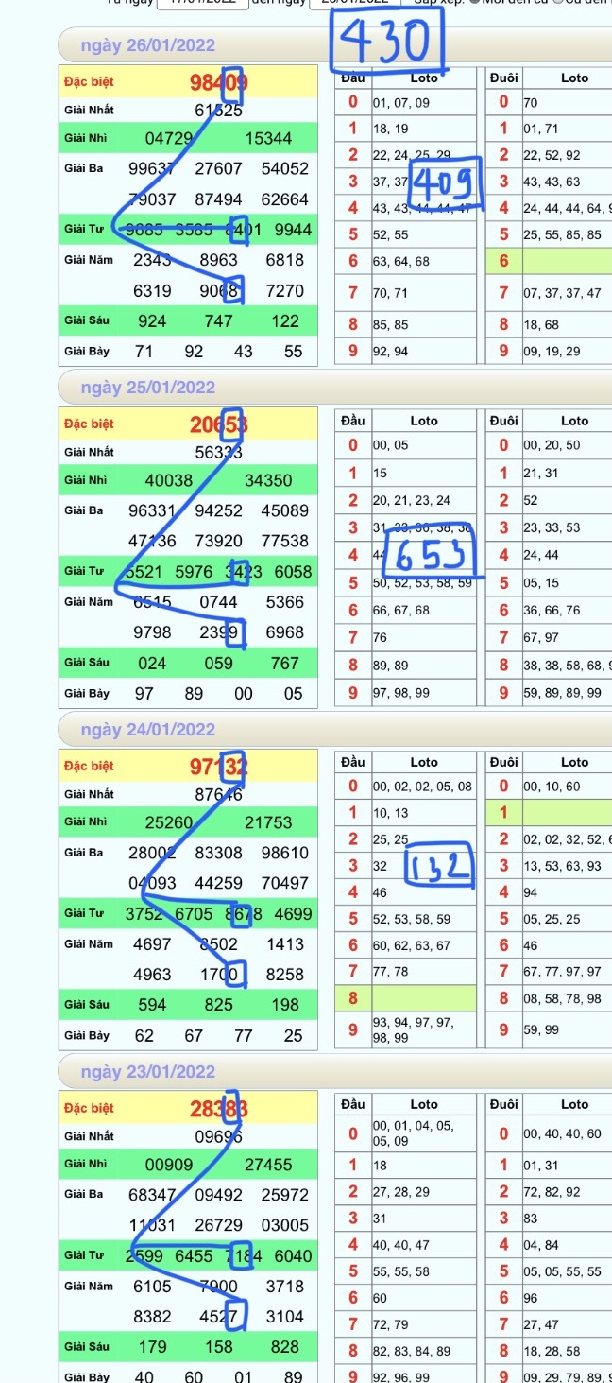
Task: Click the Giải Ba number 27607
Action: 218,169
